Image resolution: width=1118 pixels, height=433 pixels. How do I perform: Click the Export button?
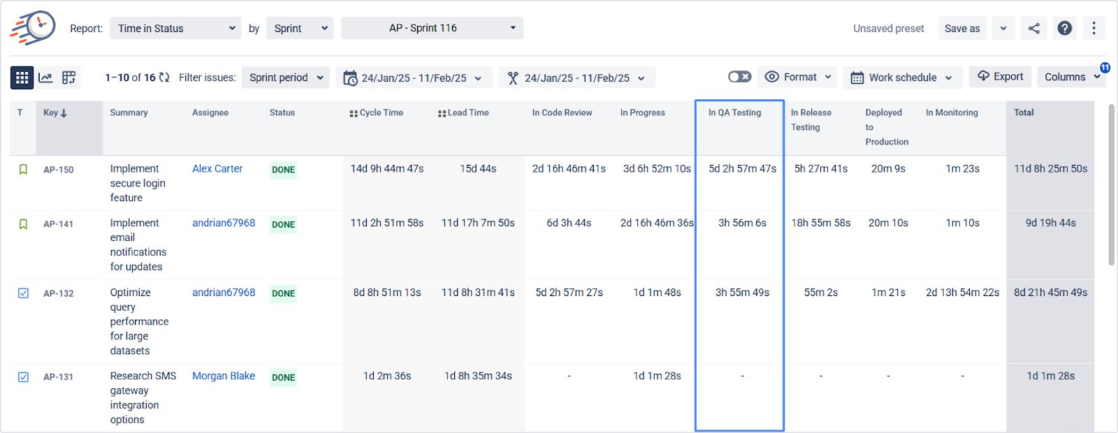1001,77
